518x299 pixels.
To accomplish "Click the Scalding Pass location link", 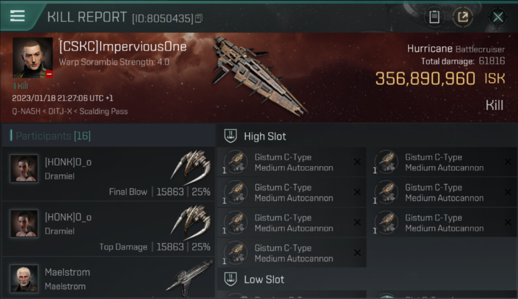I will [104, 111].
